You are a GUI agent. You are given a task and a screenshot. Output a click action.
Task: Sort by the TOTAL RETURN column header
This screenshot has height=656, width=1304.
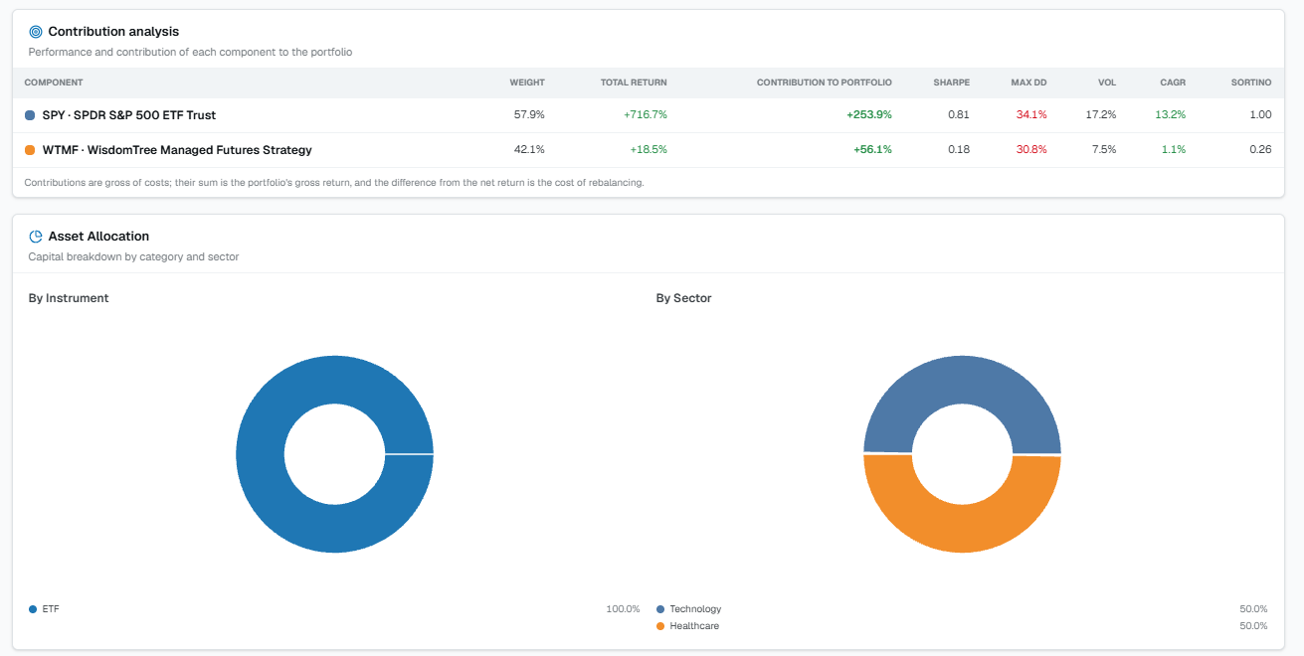click(x=634, y=82)
